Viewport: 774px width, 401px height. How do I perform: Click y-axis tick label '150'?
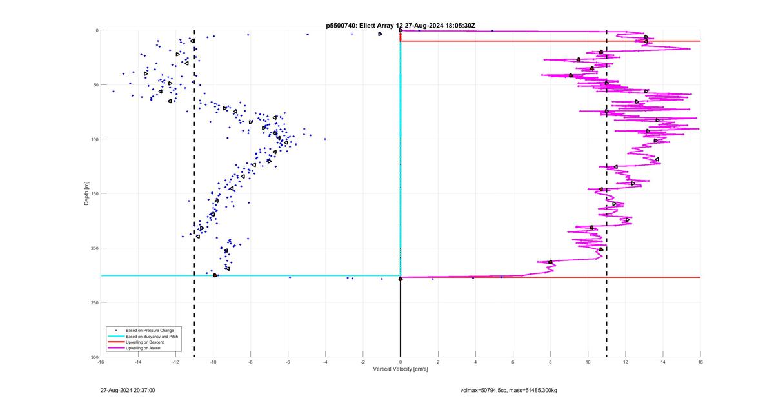click(94, 193)
